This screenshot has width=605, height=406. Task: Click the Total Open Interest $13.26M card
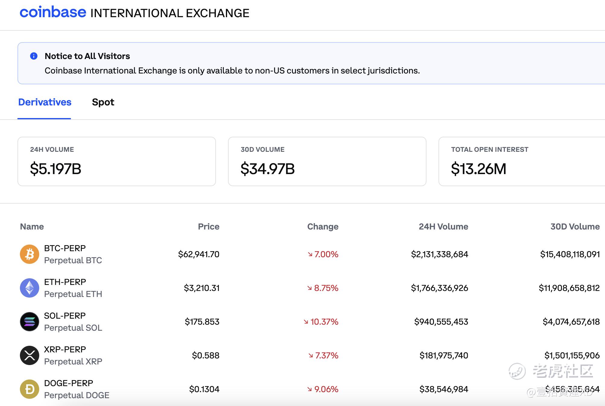coord(522,161)
